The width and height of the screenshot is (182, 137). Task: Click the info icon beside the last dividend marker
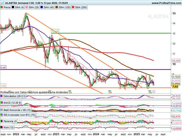coord(154,92)
